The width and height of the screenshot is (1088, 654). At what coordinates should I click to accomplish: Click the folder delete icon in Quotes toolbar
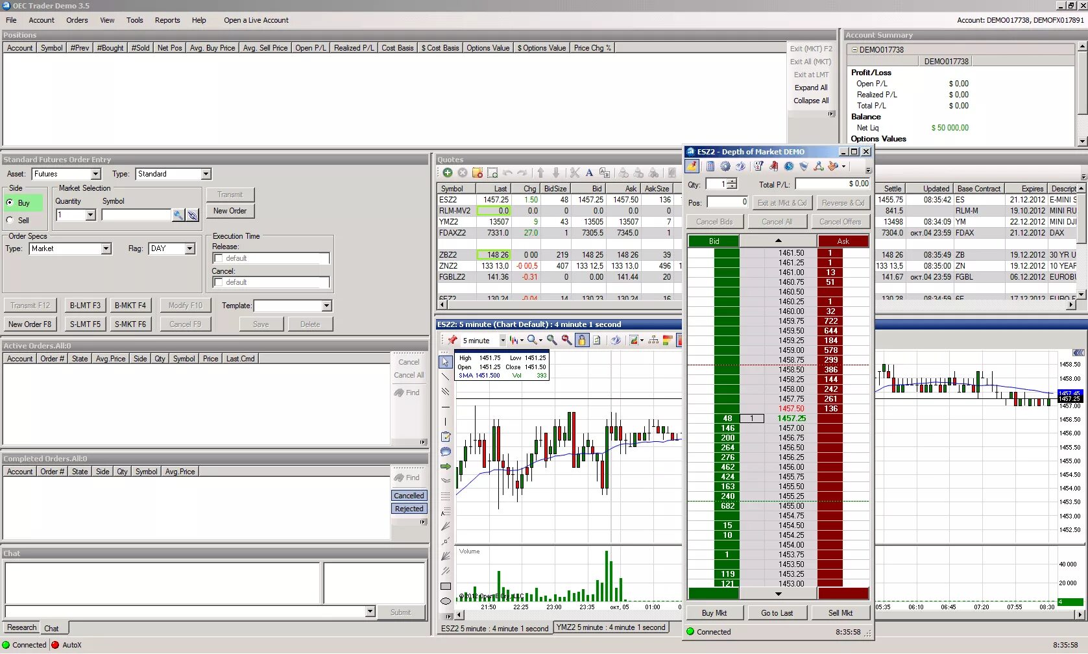click(478, 173)
